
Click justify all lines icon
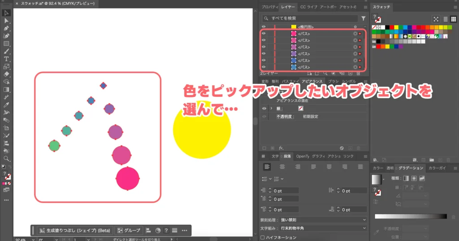tap(360, 167)
